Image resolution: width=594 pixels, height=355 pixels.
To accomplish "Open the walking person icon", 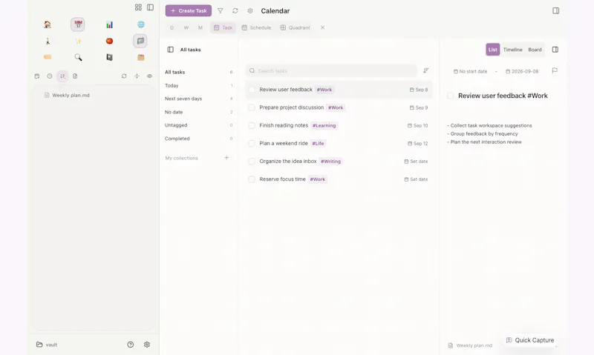I will [x=48, y=41].
